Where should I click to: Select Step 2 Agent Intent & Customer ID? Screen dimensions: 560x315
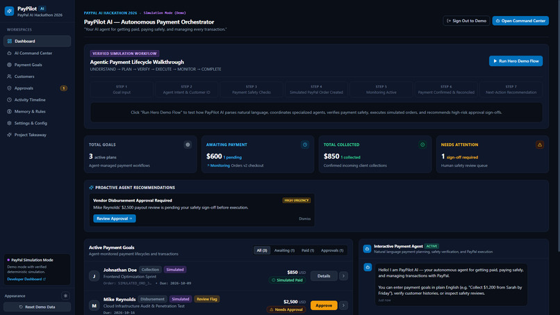(186, 90)
